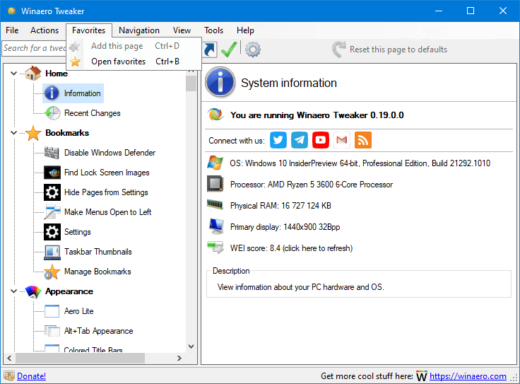Open the Help menu
Viewport: 520px width, 384px height.
[x=245, y=30]
